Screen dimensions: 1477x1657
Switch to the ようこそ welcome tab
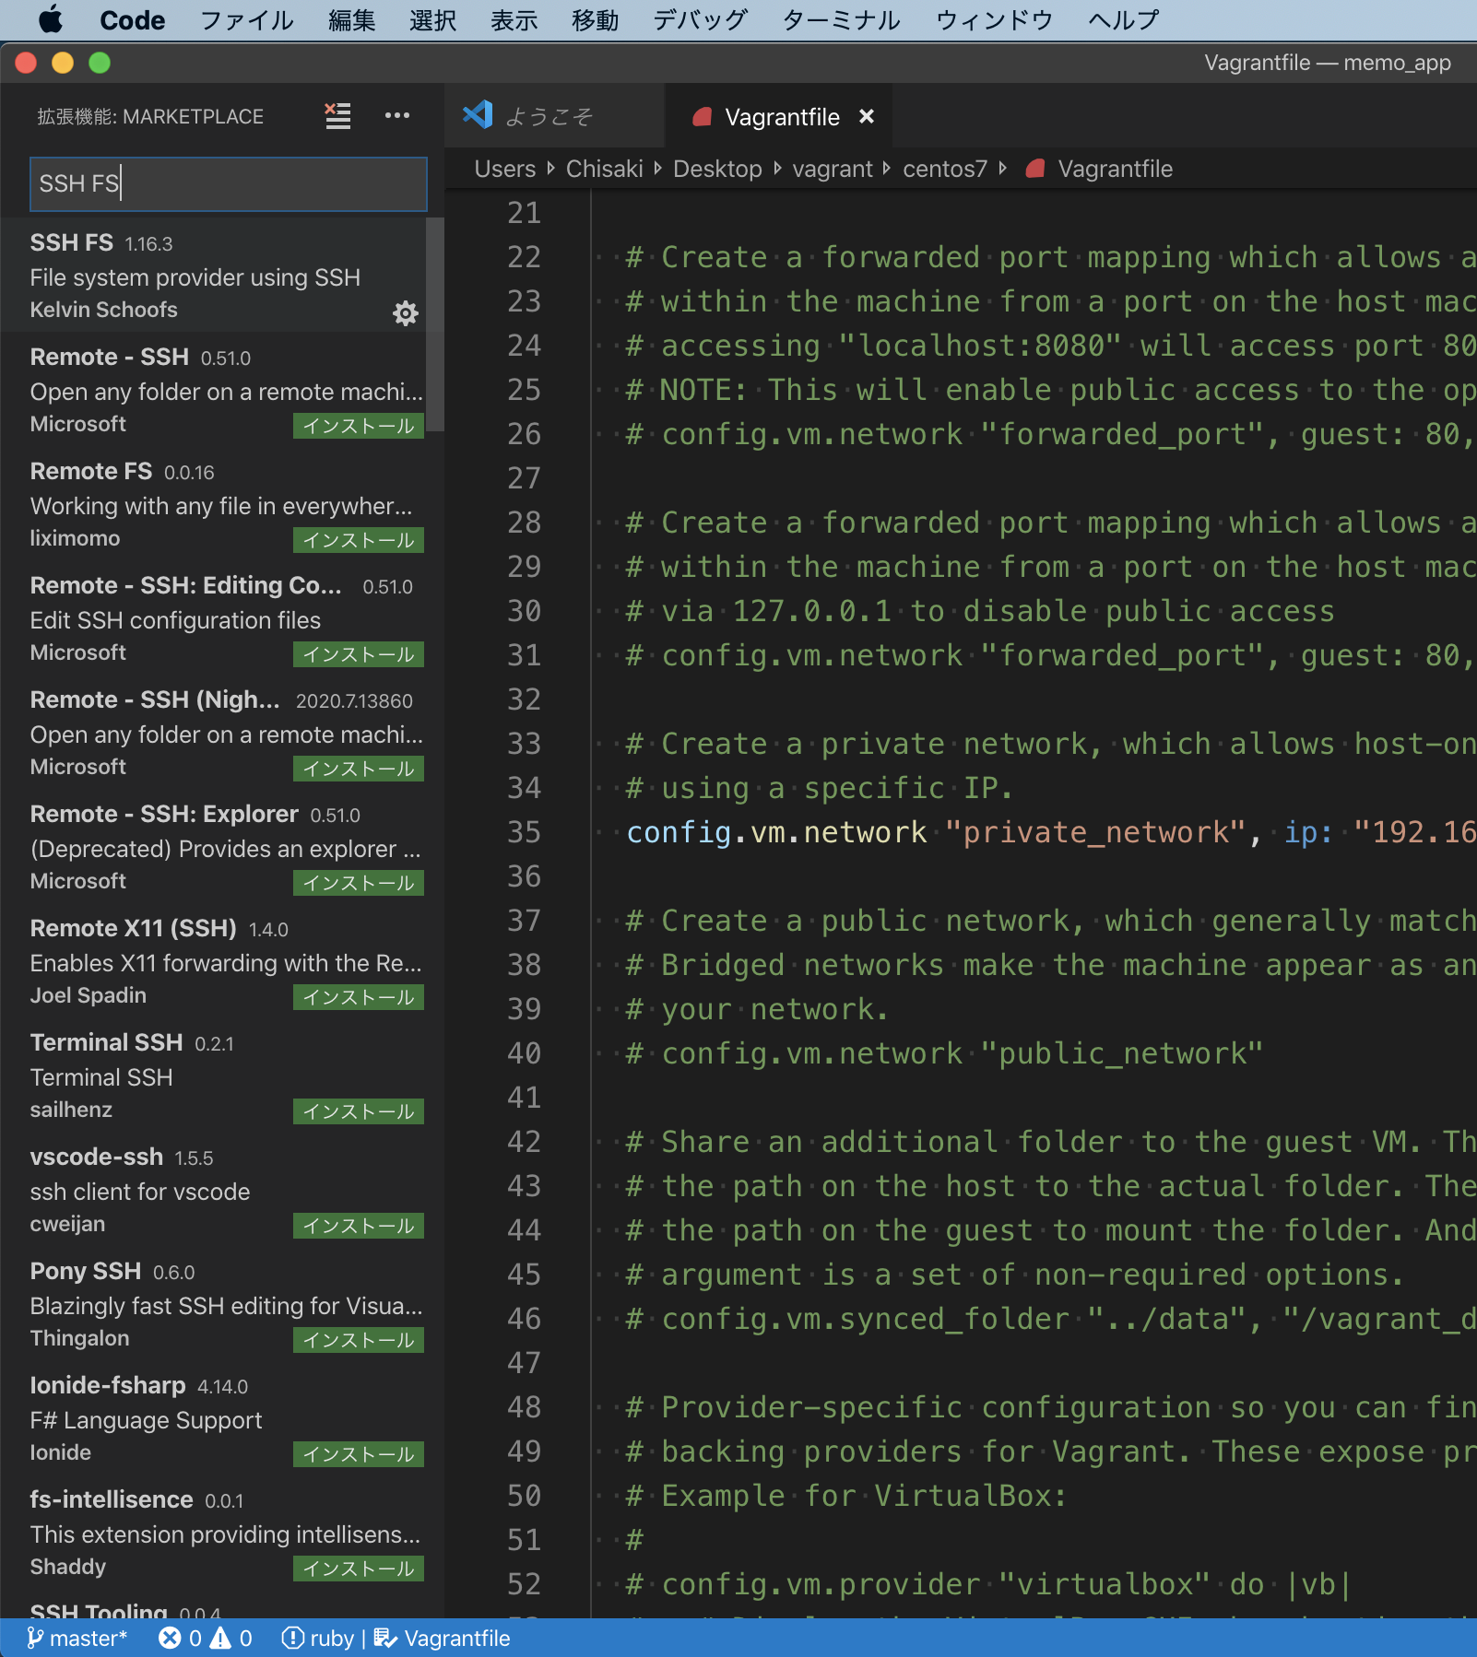click(x=548, y=117)
